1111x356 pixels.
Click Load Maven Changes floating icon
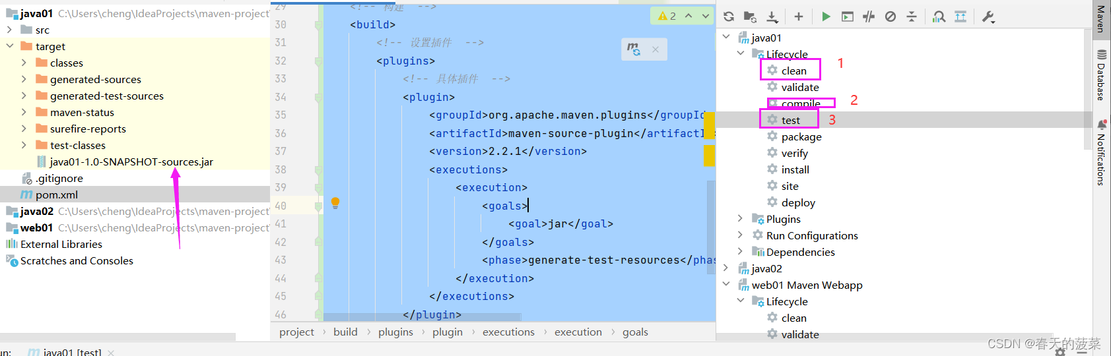[634, 49]
